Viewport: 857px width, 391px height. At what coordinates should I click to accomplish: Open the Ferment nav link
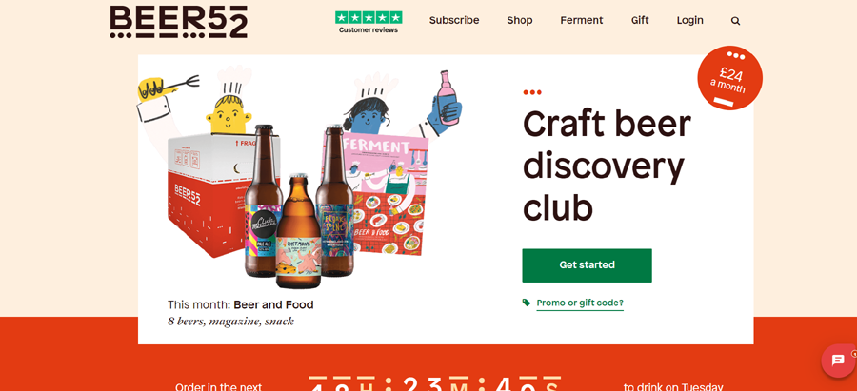pyautogui.click(x=582, y=20)
